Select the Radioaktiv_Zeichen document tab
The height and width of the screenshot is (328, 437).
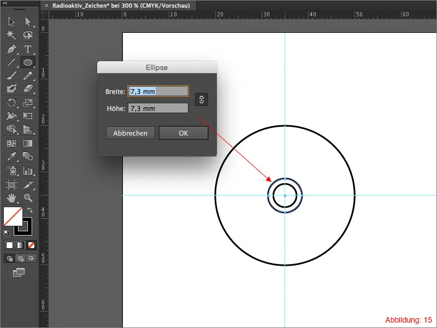[121, 5]
